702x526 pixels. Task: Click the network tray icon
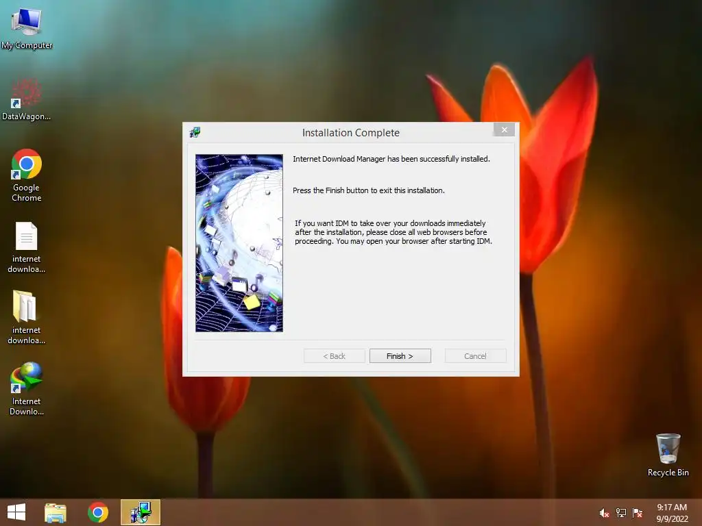621,513
